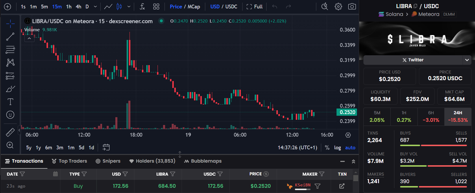Copy the LIBRA token address
The image size is (475, 193).
click(415, 6)
